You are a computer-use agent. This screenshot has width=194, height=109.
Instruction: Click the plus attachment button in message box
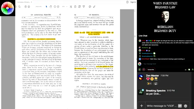click(x=142, y=106)
